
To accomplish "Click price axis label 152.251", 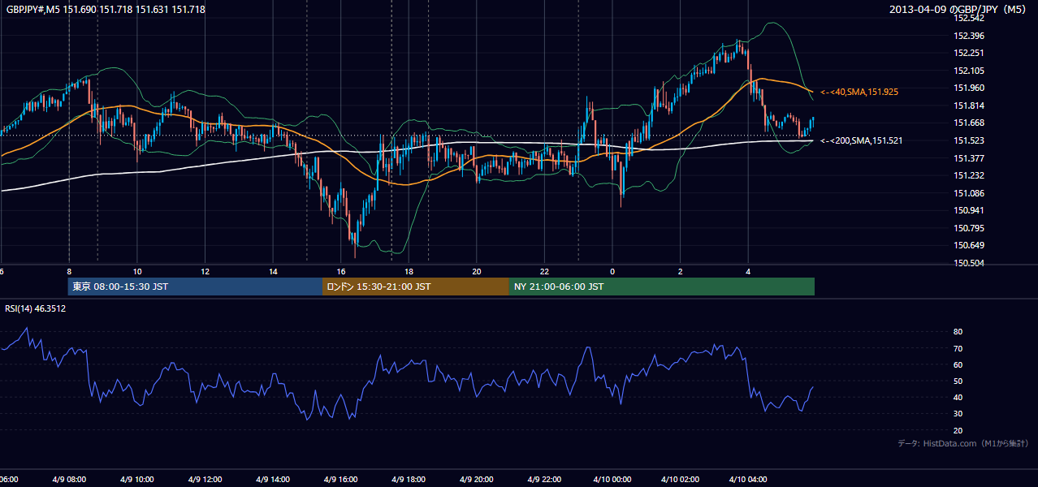I will [969, 54].
